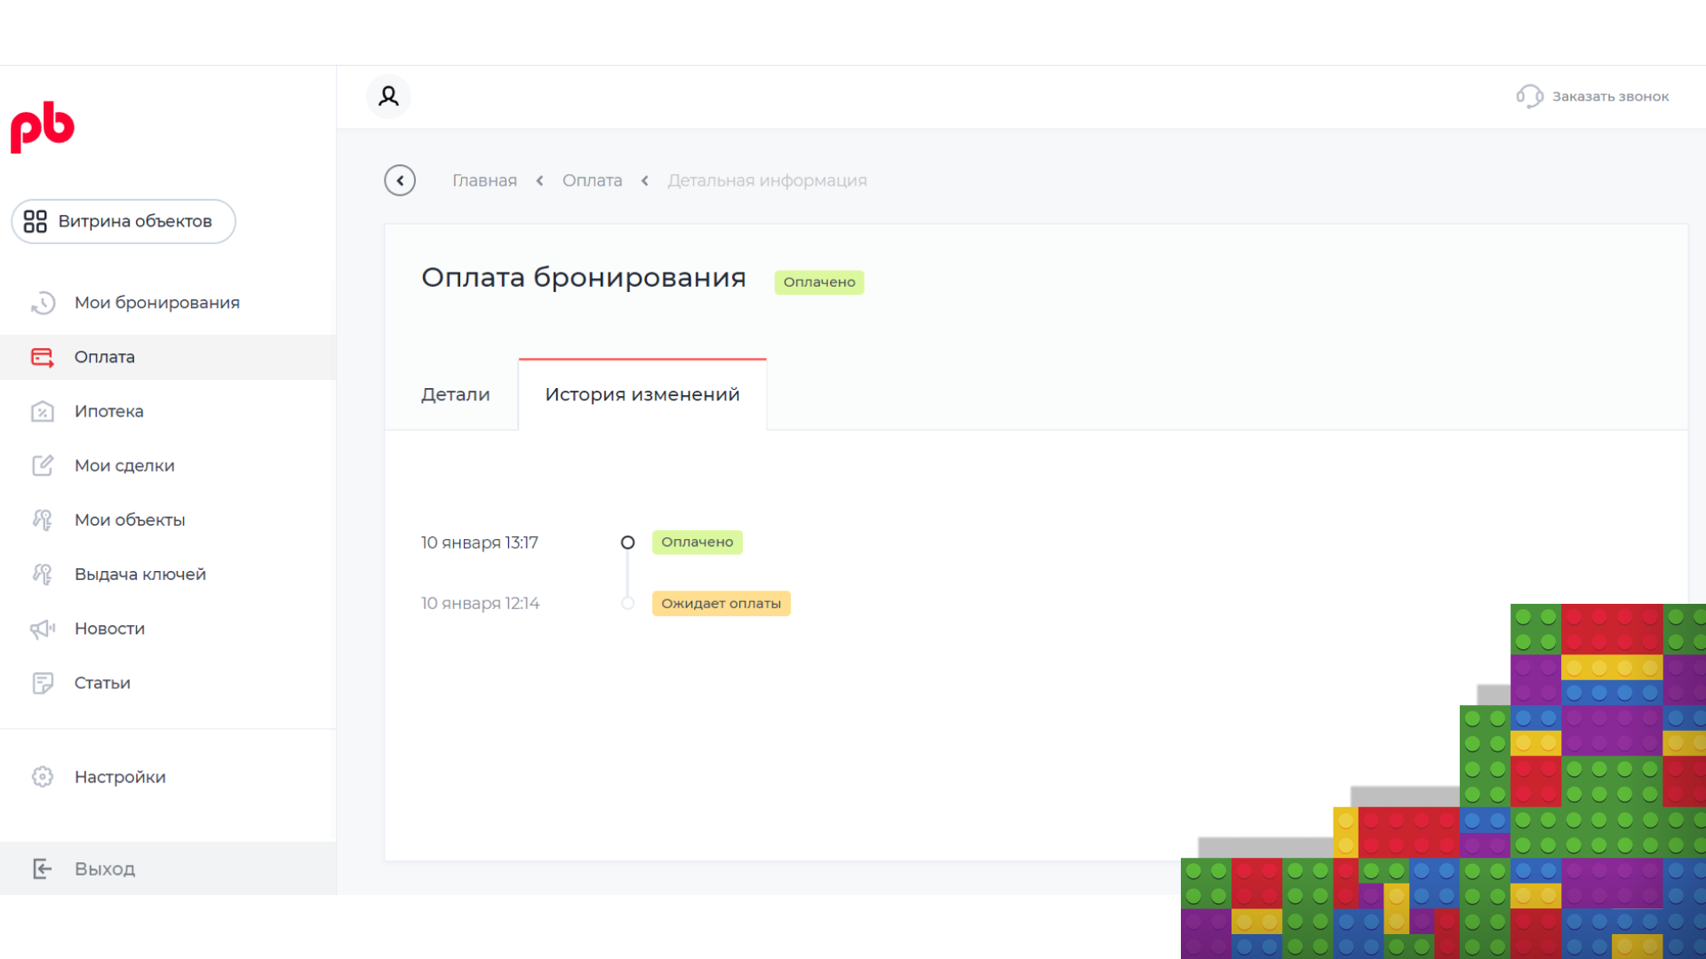Viewport: 1706px width, 959px height.
Task: Click the Выход logout icon
Action: pyautogui.click(x=43, y=868)
